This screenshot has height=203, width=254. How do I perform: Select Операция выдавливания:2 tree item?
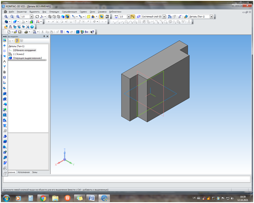[28, 58]
